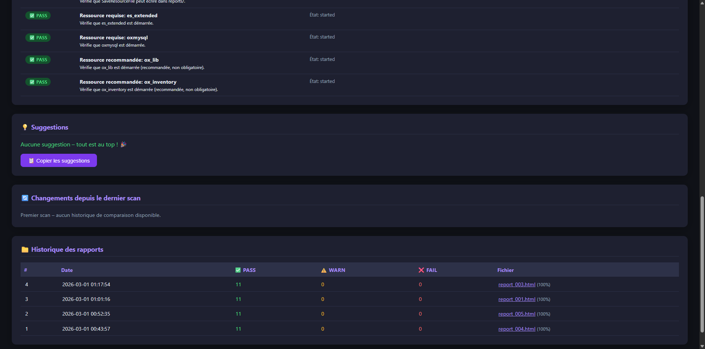Click the party popper emoji after Aucune suggestion
705x349 pixels.
pos(123,144)
